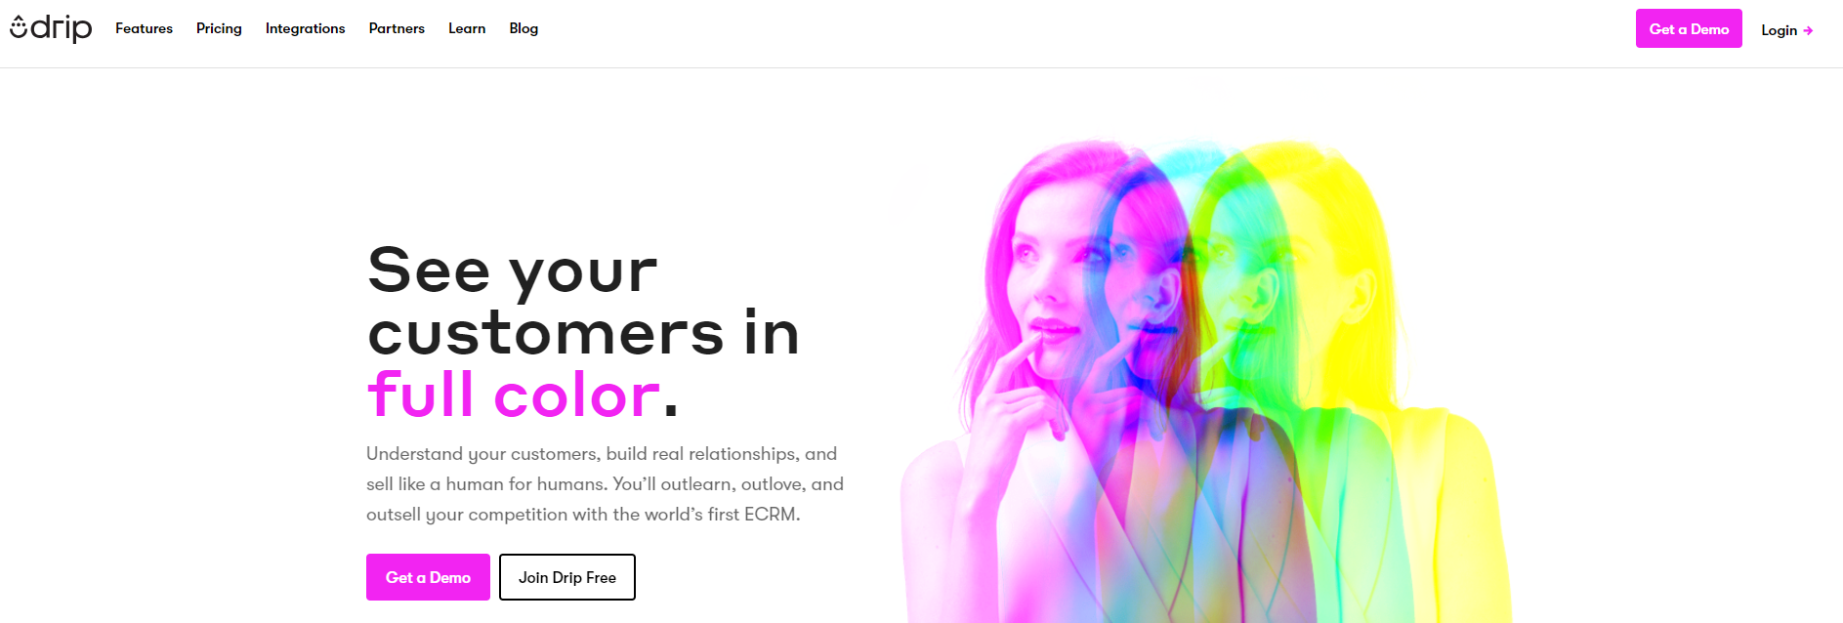Click the hero Get a Demo button

tap(428, 577)
